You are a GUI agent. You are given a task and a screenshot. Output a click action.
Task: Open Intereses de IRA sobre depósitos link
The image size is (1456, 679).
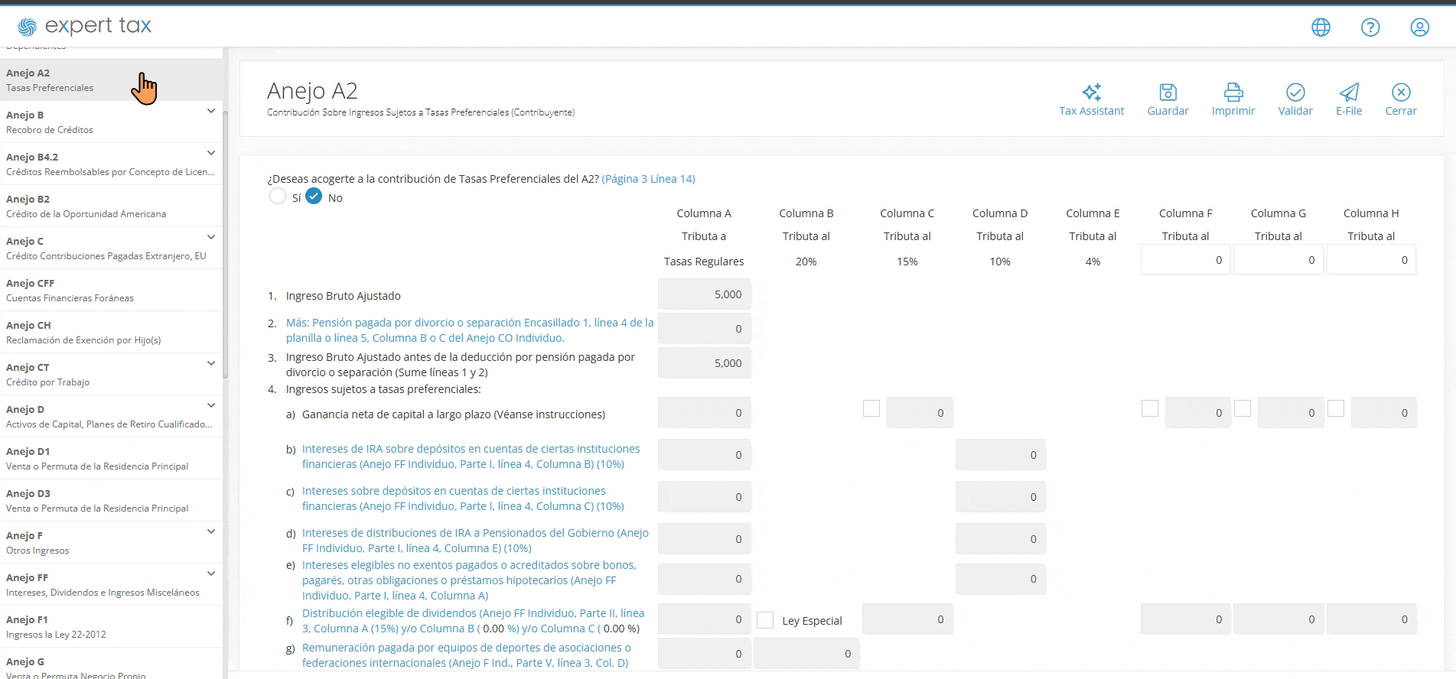coord(471,456)
